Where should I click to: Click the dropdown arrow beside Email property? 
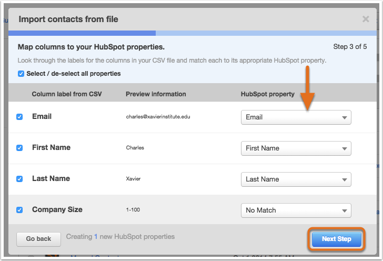point(345,118)
